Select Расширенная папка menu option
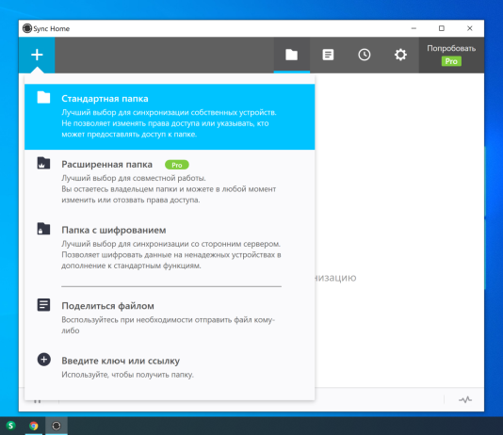The image size is (503, 435). click(170, 183)
